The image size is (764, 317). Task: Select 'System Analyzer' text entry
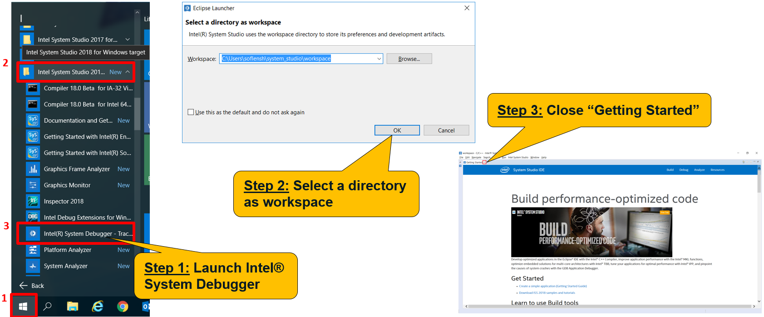click(x=66, y=266)
